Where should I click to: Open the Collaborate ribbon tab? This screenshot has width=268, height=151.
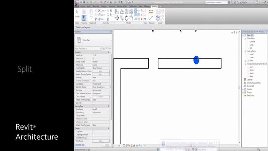pyautogui.click(x=133, y=6)
